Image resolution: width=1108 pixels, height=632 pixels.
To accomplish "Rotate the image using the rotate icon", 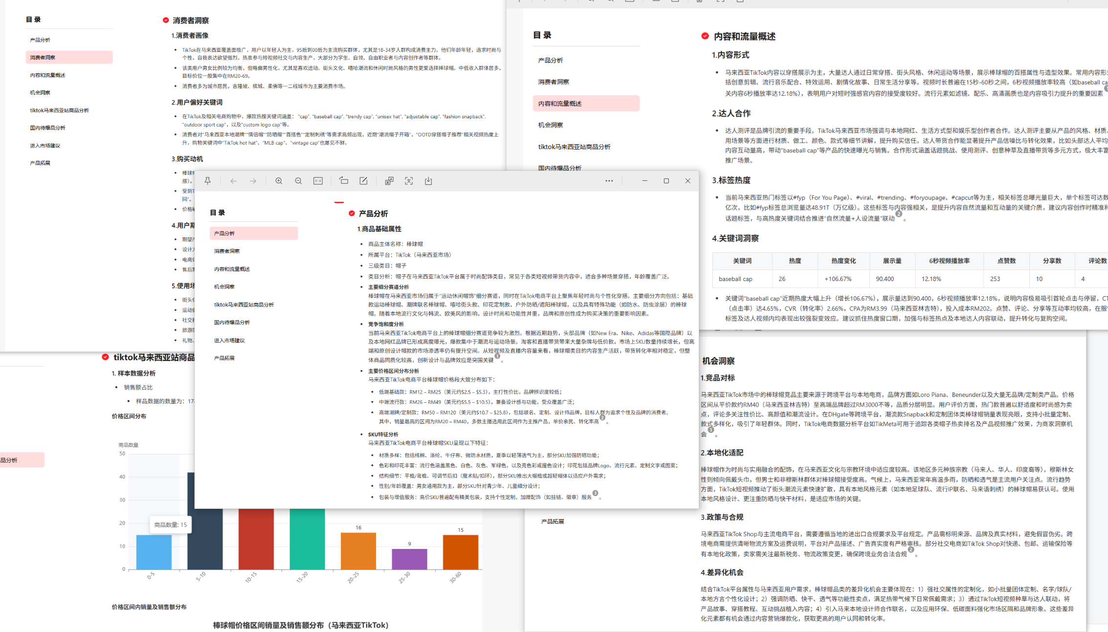I will coord(344,181).
